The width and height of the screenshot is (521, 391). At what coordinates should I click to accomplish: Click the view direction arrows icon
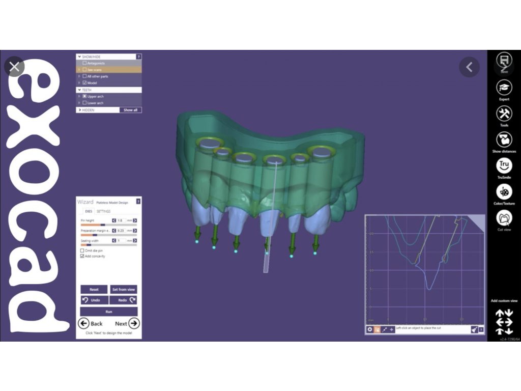[x=504, y=322]
